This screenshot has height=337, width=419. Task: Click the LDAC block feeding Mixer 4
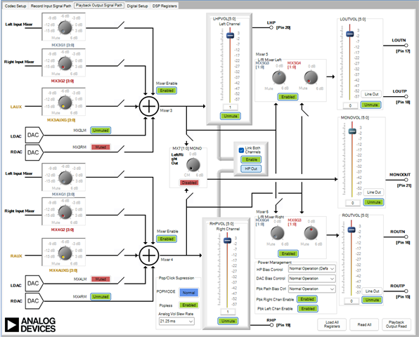34,284
